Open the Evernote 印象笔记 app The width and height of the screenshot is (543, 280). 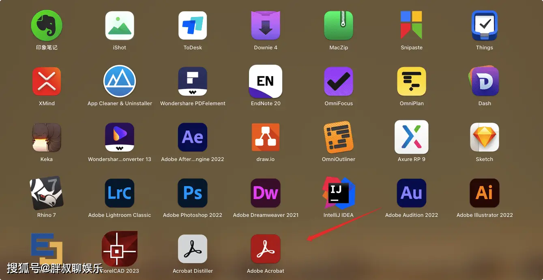[x=46, y=25]
